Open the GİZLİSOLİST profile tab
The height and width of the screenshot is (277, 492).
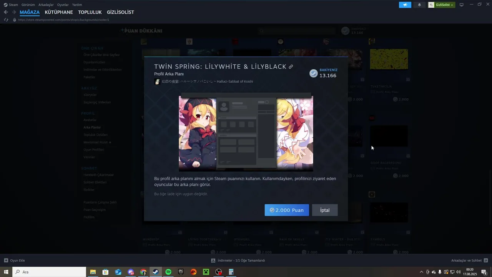coord(120,12)
